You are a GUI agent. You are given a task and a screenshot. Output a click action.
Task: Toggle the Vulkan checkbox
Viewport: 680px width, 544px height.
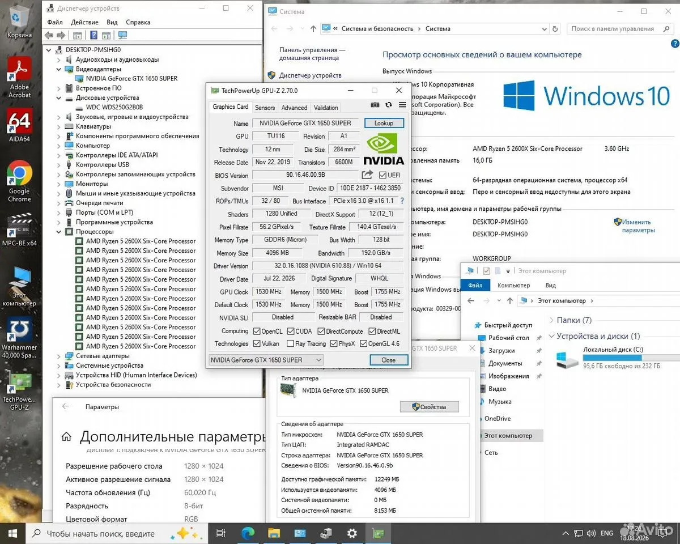pyautogui.click(x=257, y=343)
